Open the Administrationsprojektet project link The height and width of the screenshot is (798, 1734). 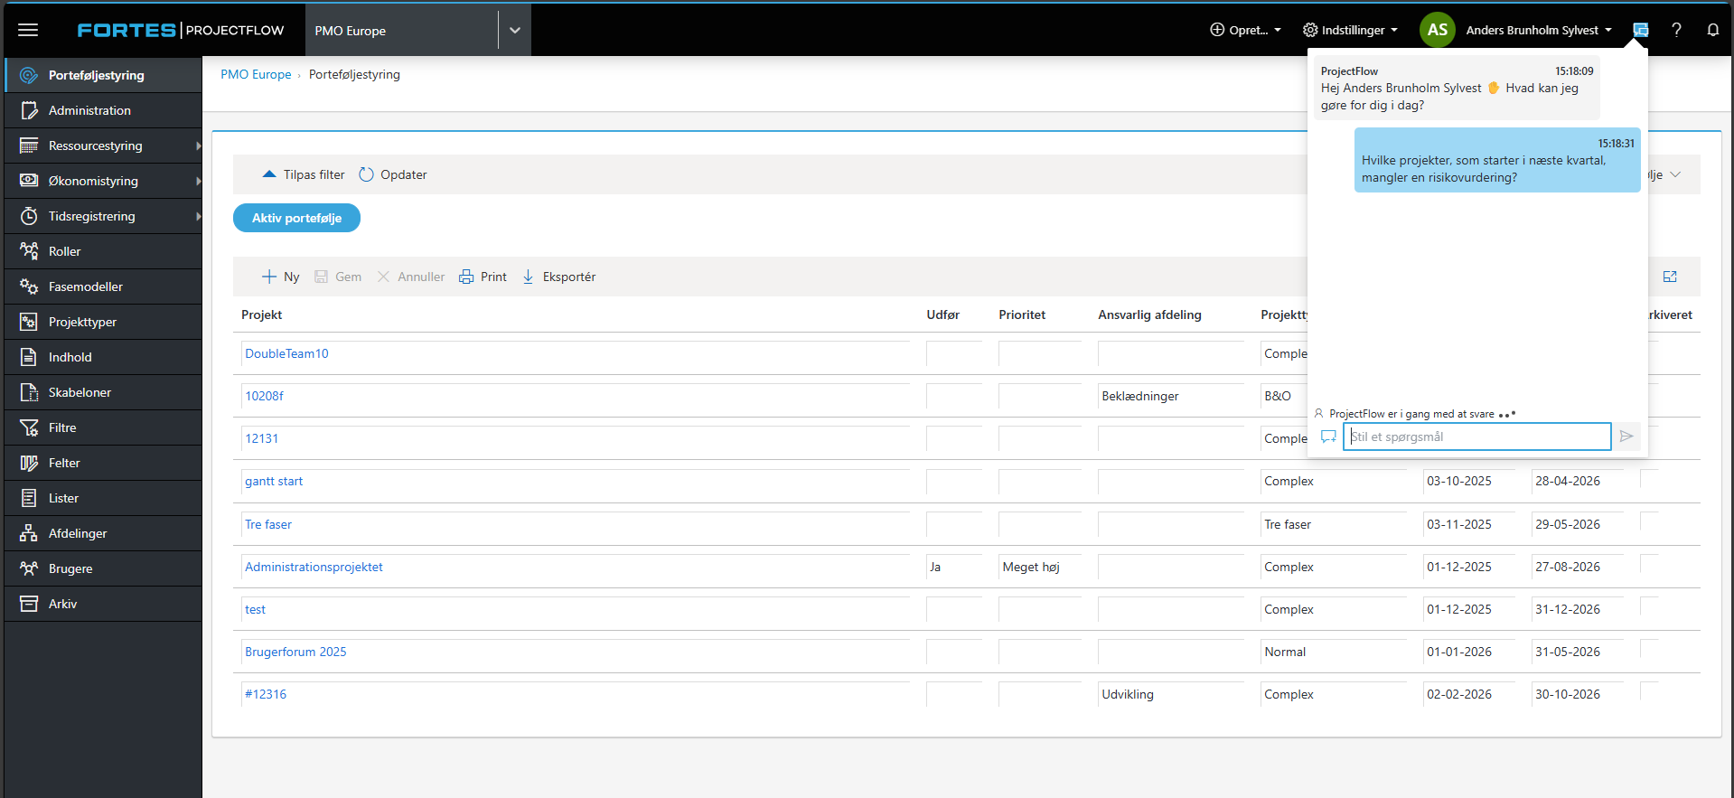[x=314, y=567]
